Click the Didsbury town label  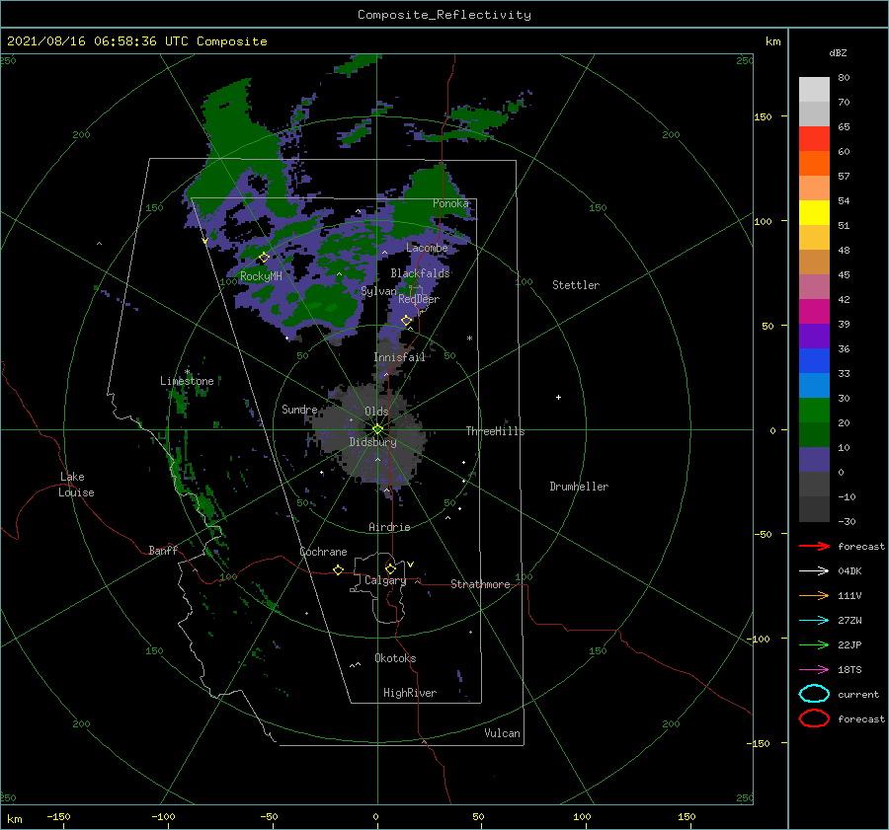click(x=372, y=442)
